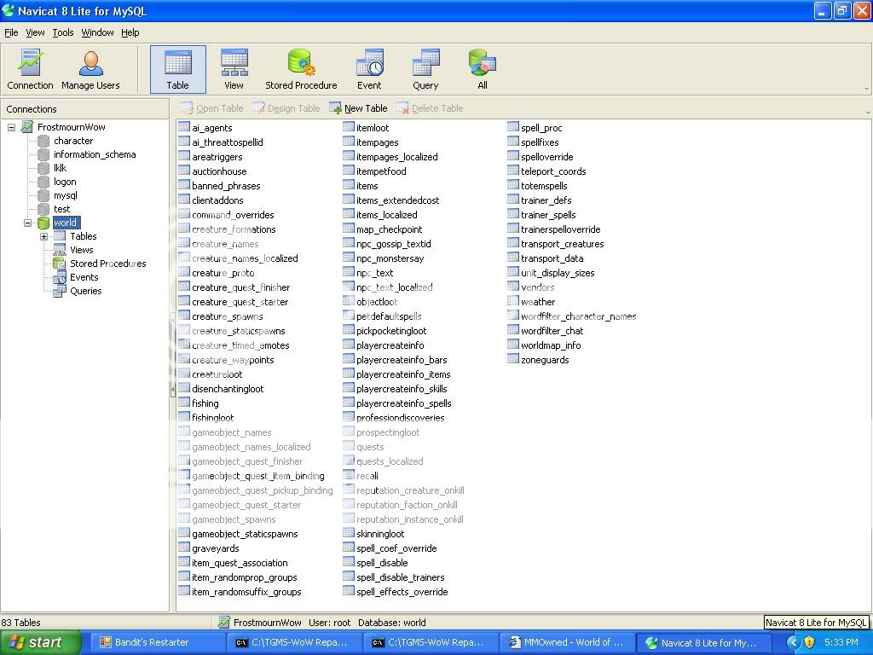This screenshot has height=655, width=873.
Task: Click the Windows start button
Action: coord(39,642)
